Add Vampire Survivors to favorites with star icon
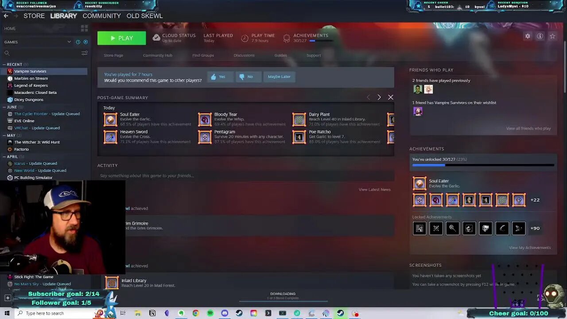Screen dimensions: 567x319 click(552, 36)
